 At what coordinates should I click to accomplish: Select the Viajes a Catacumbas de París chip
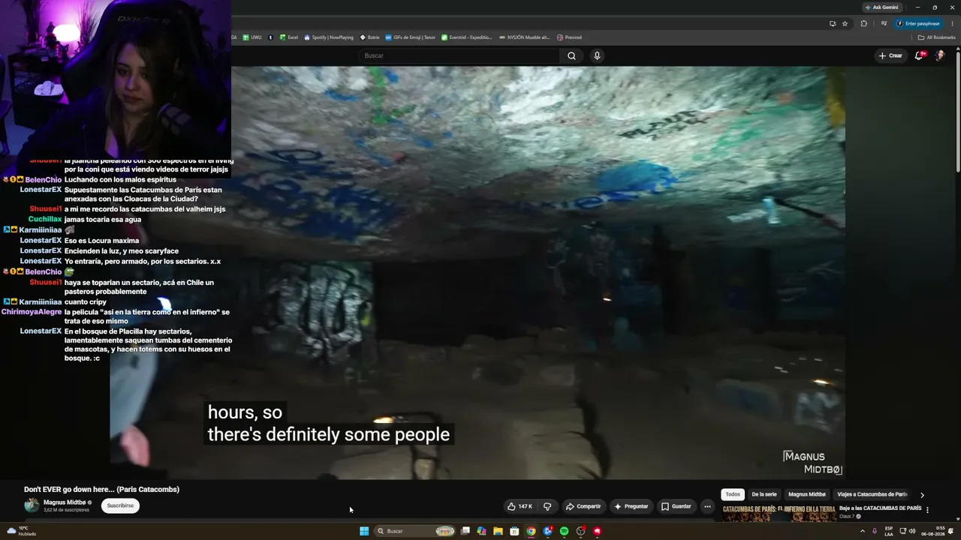coord(872,494)
